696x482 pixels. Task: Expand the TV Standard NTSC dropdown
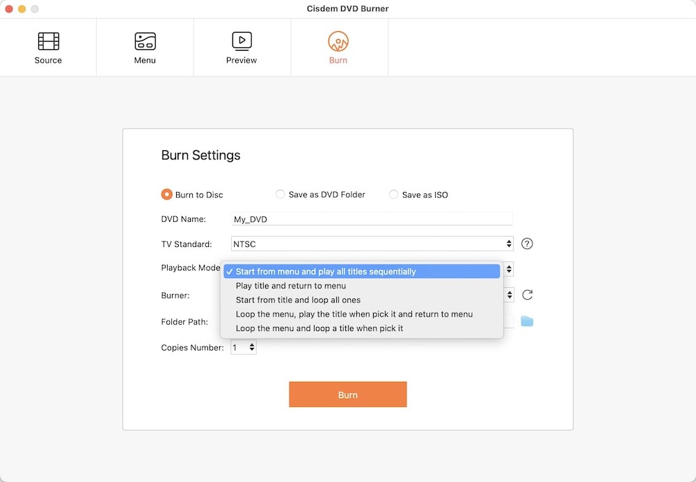[x=372, y=243]
